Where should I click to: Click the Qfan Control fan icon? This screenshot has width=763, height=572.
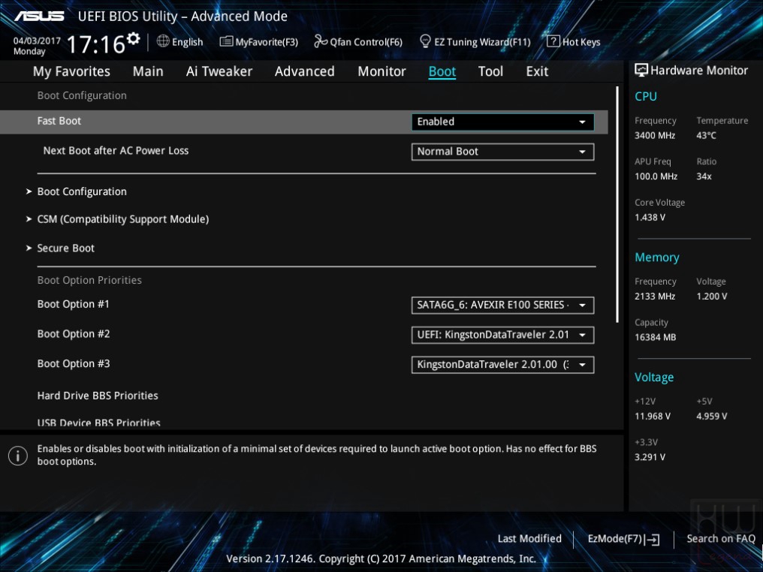pos(321,41)
